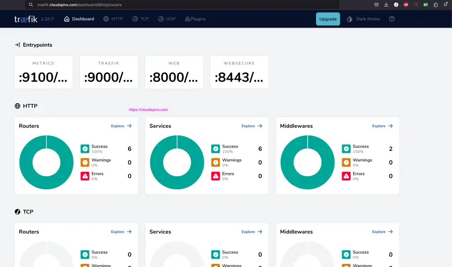
Task: Open the HTTP section from the navigation bar
Action: tap(113, 19)
